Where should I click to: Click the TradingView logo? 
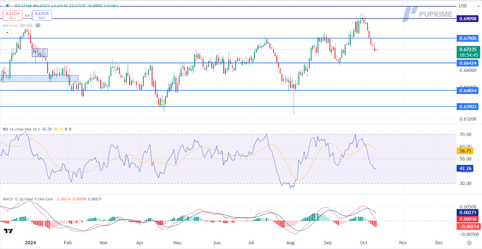[8, 231]
